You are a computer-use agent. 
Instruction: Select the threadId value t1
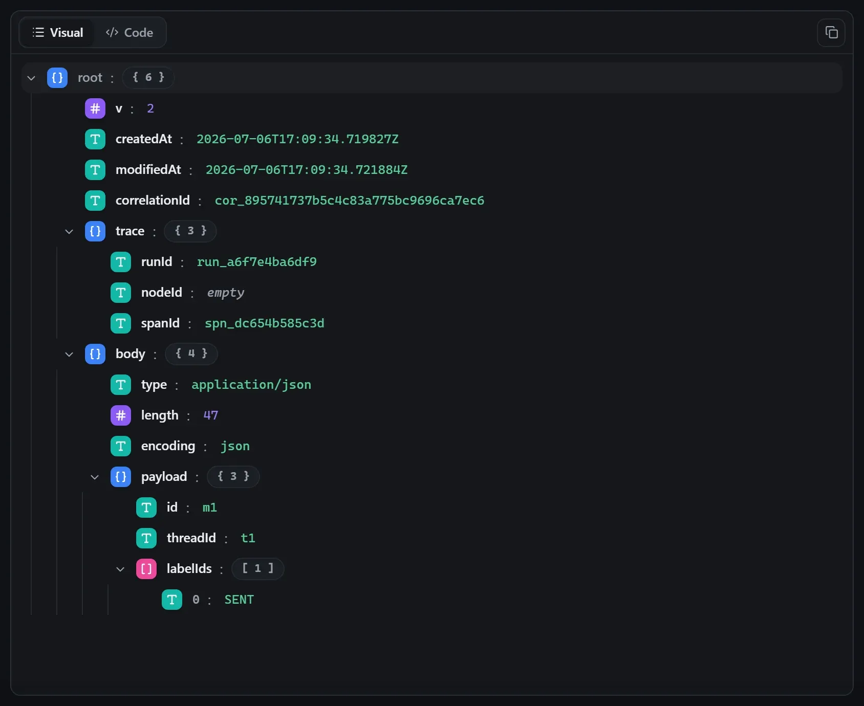click(x=248, y=538)
